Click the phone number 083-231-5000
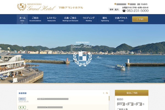 (137, 11)
